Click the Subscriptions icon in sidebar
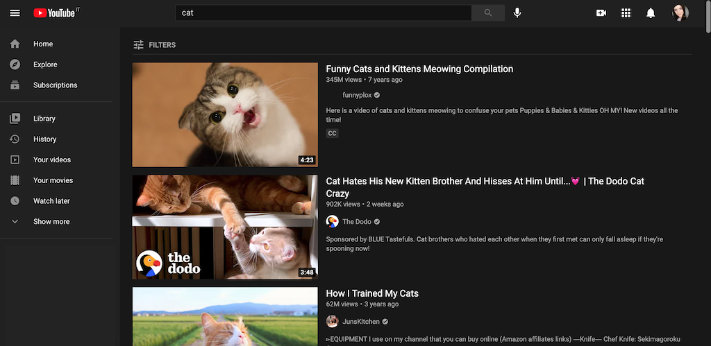 (15, 85)
